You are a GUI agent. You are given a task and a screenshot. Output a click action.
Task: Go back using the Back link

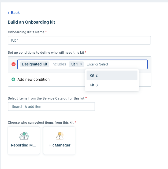click(15, 13)
